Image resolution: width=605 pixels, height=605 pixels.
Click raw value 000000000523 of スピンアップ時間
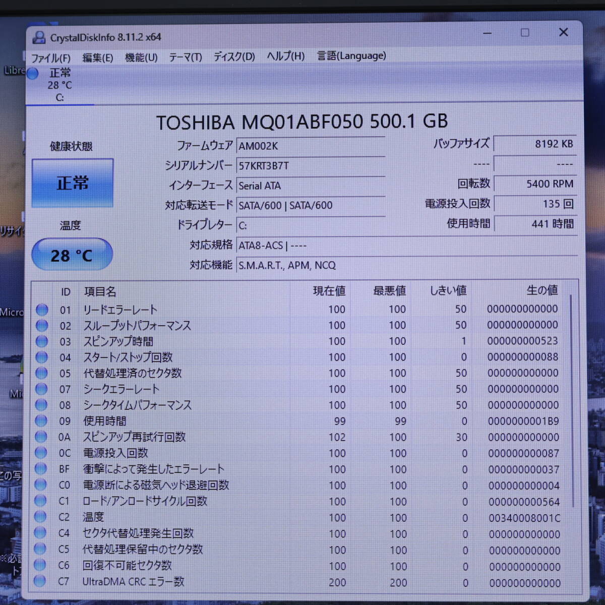coord(522,341)
